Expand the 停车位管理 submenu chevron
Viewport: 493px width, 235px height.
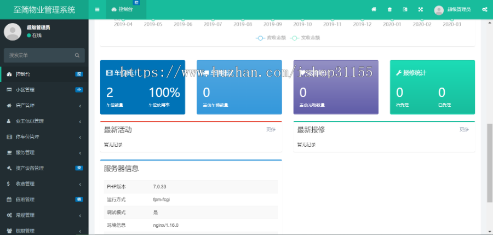coord(80,137)
